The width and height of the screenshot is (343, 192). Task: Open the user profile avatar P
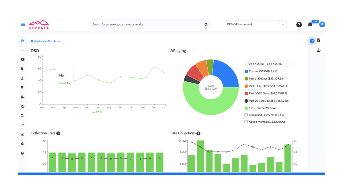click(322, 25)
